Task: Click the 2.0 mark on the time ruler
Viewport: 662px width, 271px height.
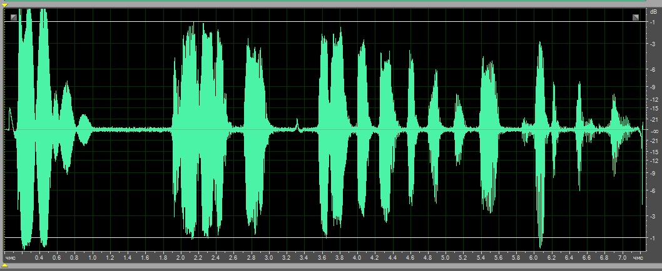Action: [180, 257]
